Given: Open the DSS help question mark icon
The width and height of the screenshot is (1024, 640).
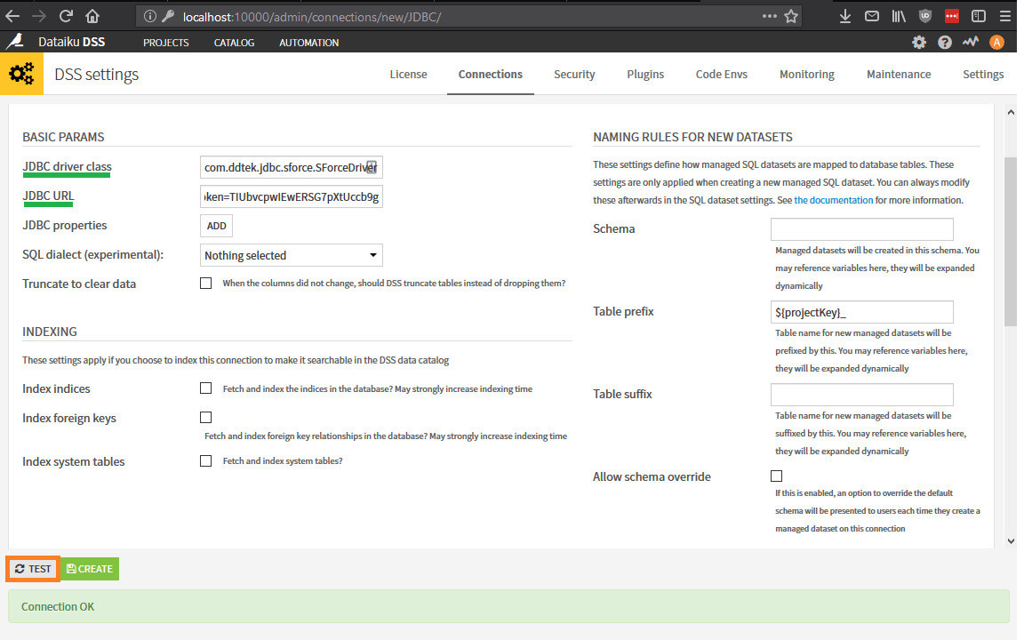Looking at the screenshot, I should [944, 42].
